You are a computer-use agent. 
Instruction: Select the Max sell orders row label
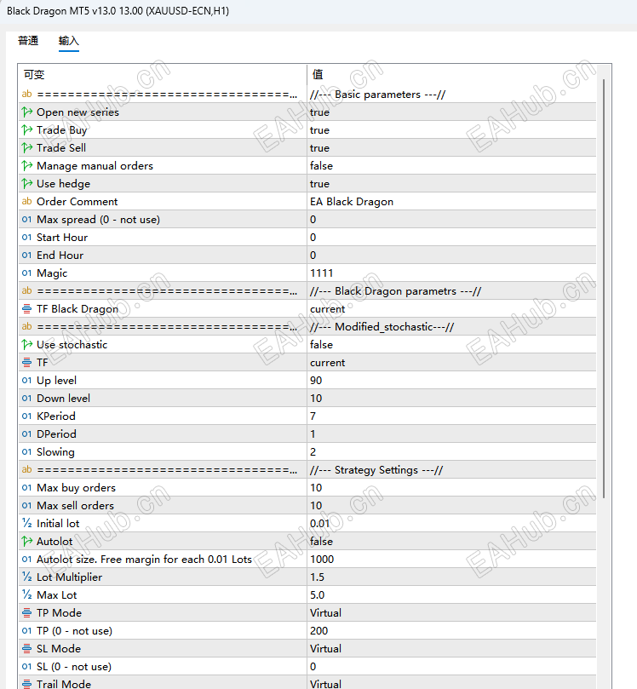(x=75, y=505)
